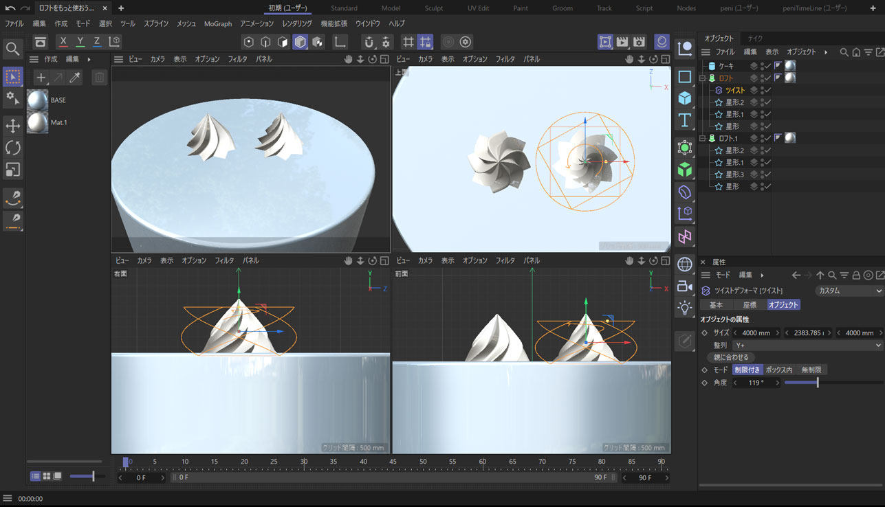Select the Move tool in left toolbar
Screen dimensions: 885x507
[x=12, y=125]
